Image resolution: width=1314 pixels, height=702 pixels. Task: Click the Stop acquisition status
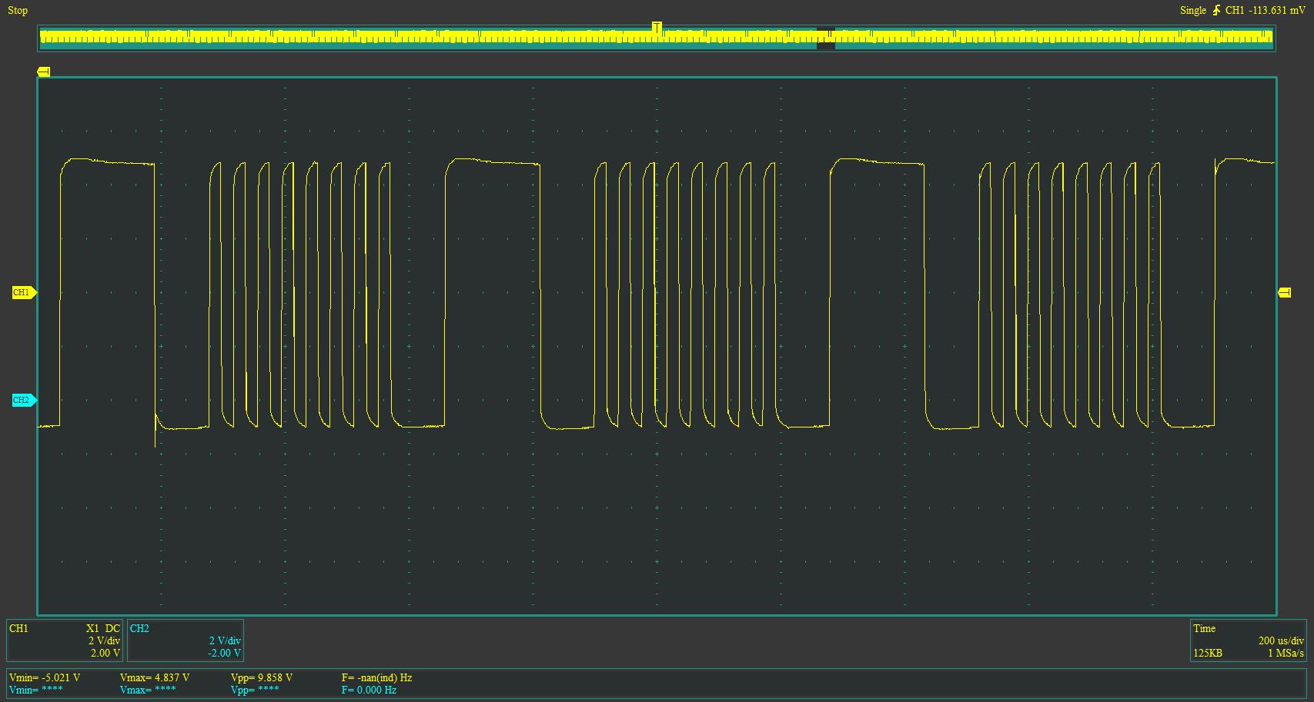coord(18,11)
